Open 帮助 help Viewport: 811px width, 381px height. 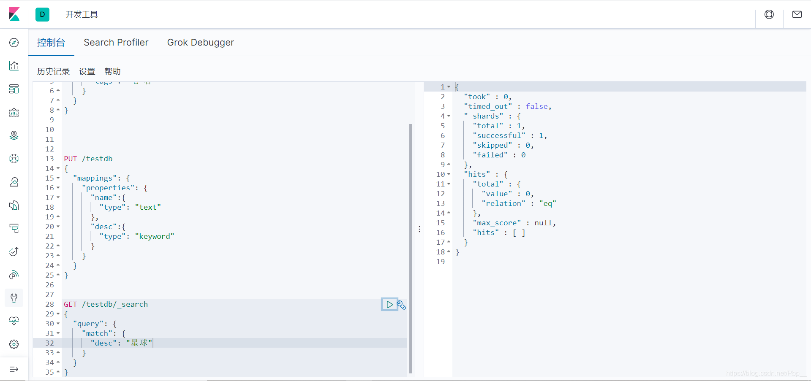[113, 71]
